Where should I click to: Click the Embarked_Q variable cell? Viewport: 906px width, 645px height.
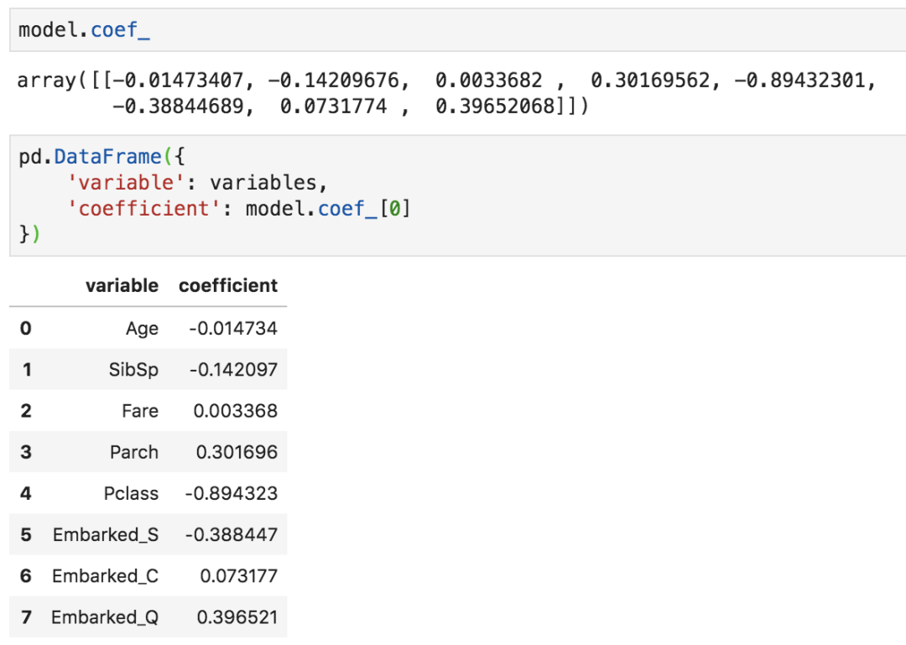[x=105, y=617]
